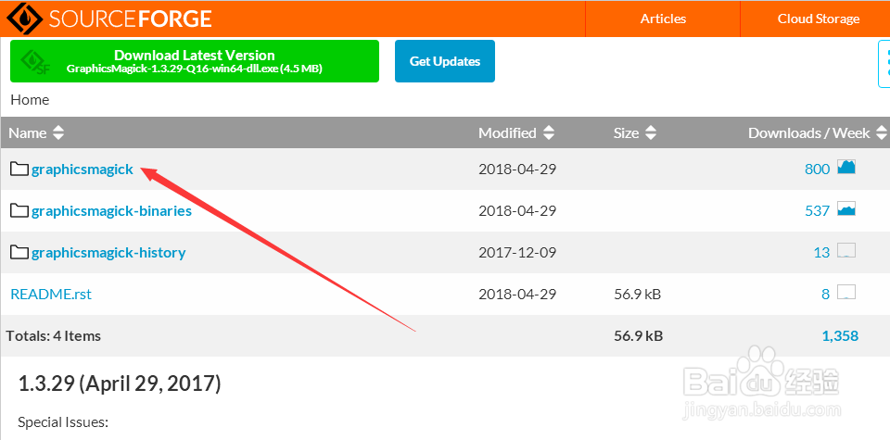The width and height of the screenshot is (890, 440).
Task: Click the 8 downloads count for README.rst
Action: click(x=826, y=295)
